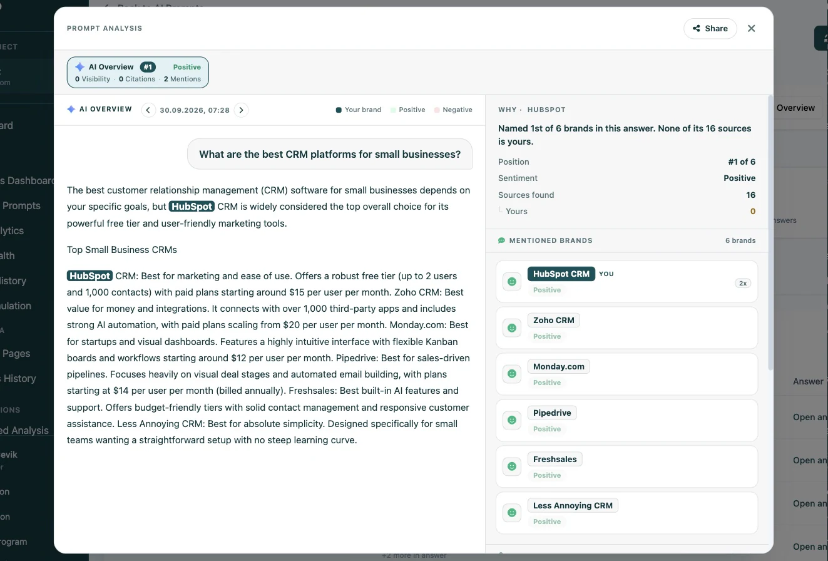This screenshot has width=828, height=561.
Task: Click the Sources found value 16
Action: 750,195
